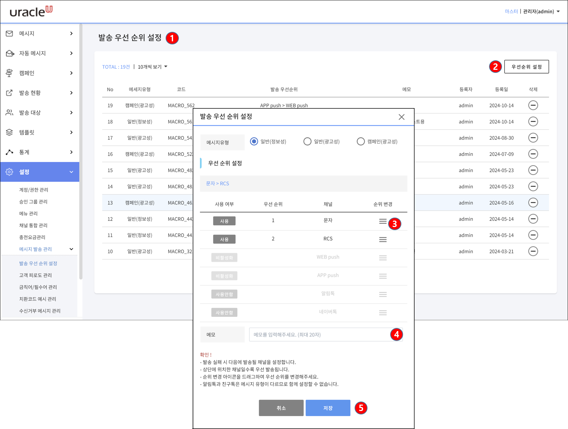Expand the 통계 menu chevron
Viewport: 568px width, 429px height.
[71, 152]
